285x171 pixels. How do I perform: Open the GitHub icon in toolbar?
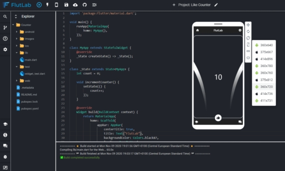pyautogui.click(x=85, y=5)
